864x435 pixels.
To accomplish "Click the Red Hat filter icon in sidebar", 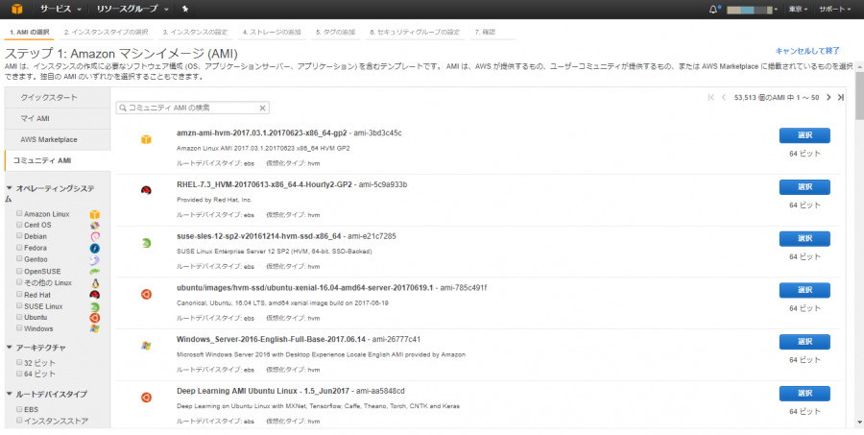I will point(95,295).
